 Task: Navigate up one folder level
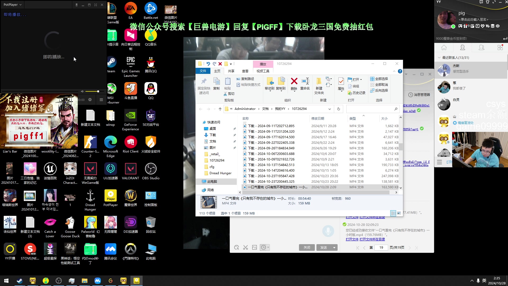point(220,109)
